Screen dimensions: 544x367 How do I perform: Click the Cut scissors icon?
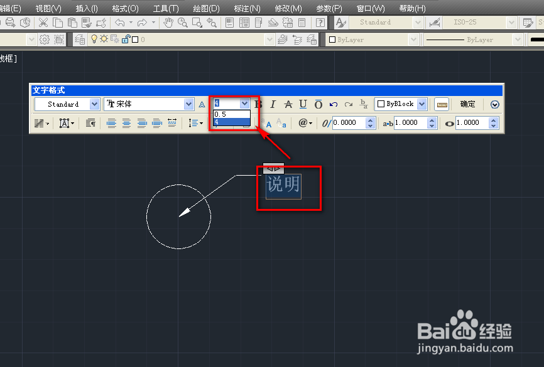coord(43,23)
